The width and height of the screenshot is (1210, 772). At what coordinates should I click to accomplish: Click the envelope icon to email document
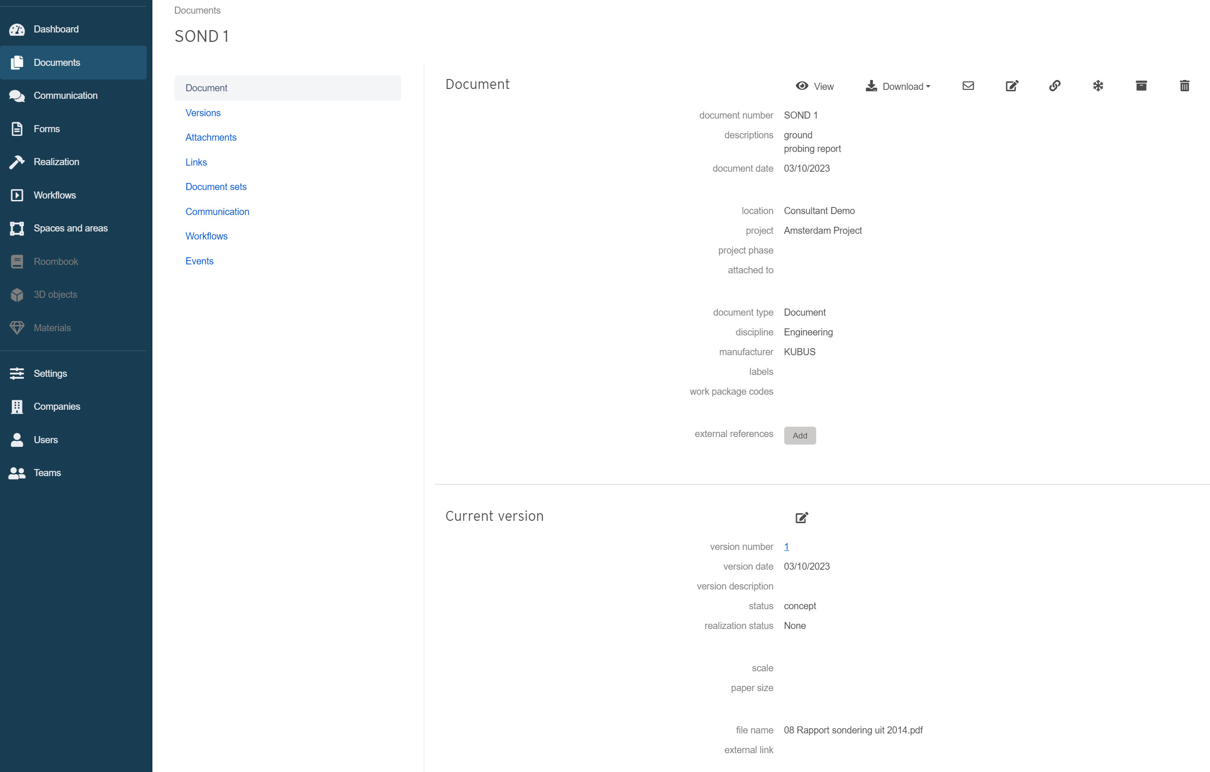968,86
